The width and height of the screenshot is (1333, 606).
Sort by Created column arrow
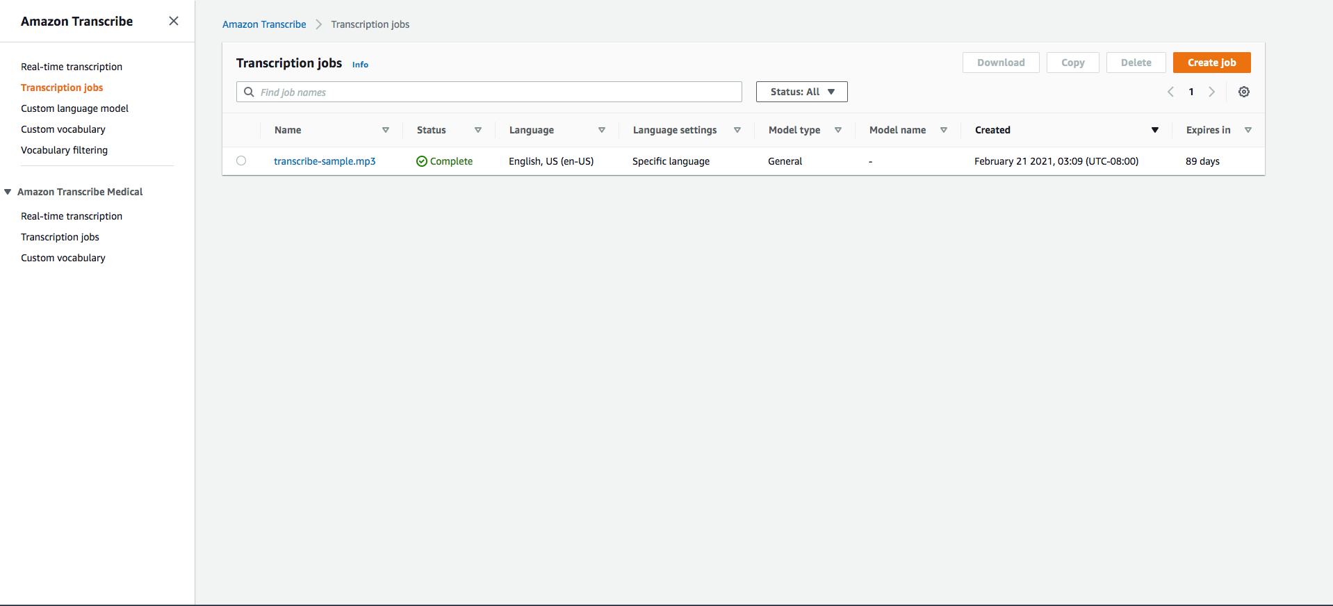tap(1155, 130)
